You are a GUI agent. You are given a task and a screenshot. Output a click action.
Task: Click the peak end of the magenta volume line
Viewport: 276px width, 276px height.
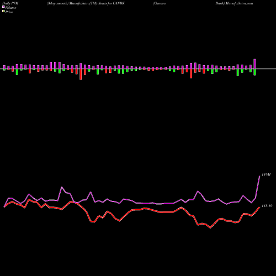[259, 176]
